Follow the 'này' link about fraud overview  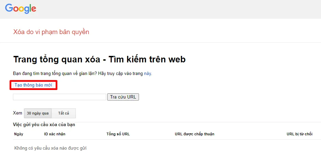click(148, 73)
